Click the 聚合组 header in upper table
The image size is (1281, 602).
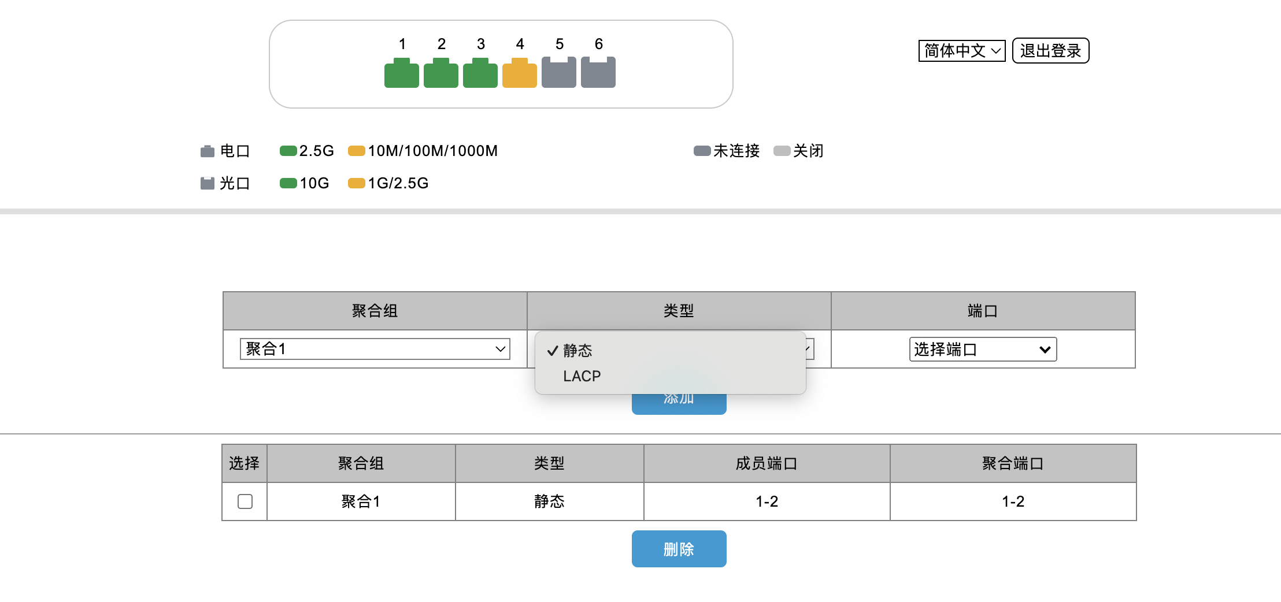click(x=375, y=311)
